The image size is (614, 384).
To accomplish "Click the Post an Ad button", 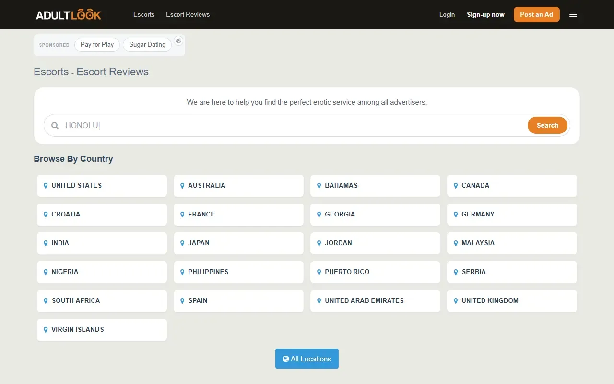I will pos(537,14).
